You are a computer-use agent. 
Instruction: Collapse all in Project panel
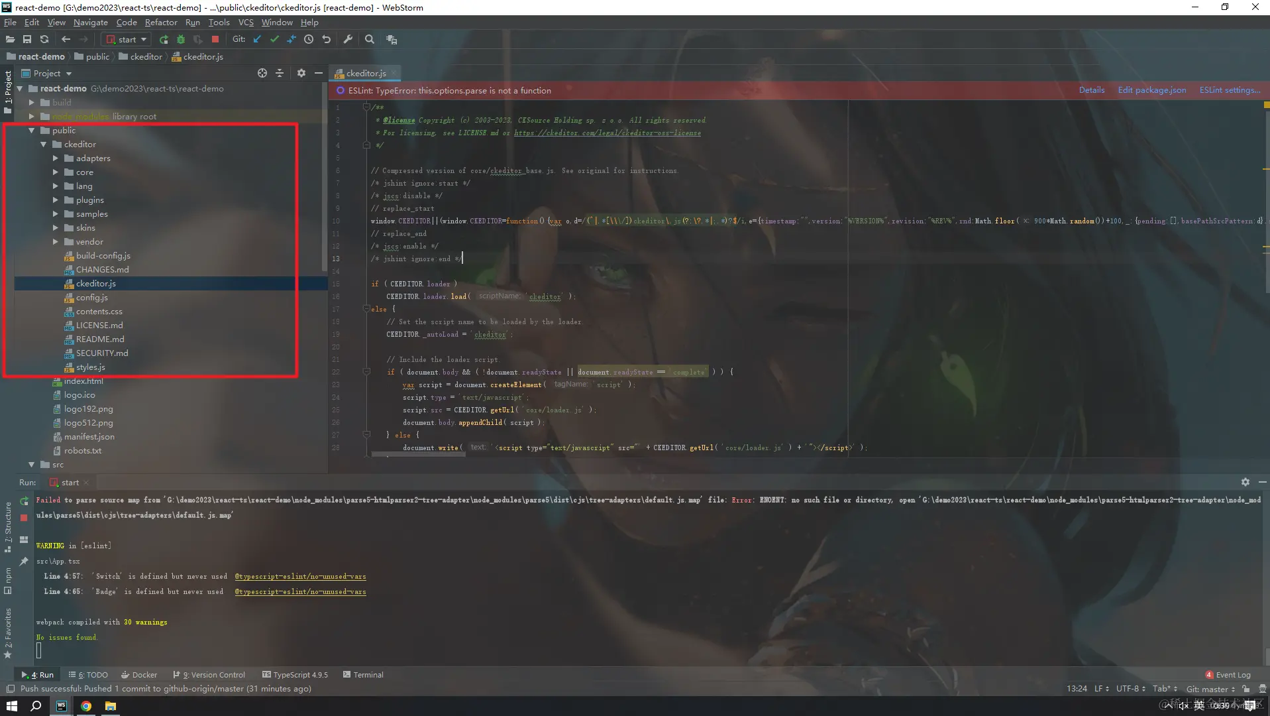pos(280,73)
